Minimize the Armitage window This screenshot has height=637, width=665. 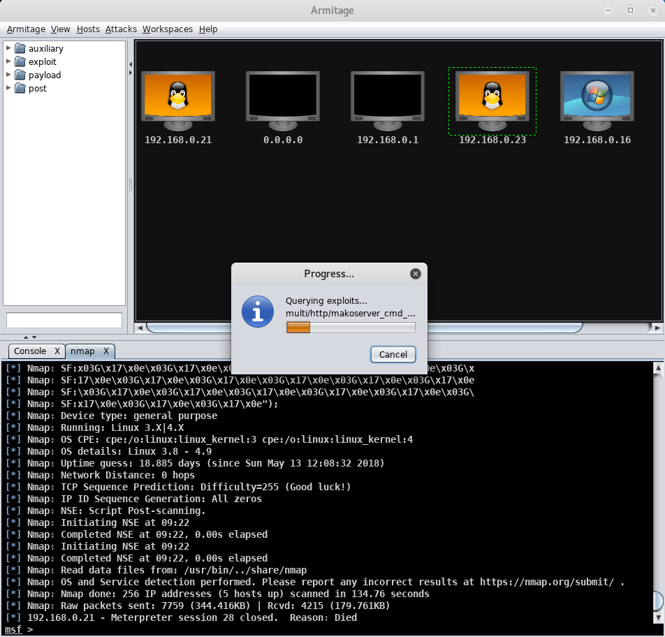pos(608,10)
